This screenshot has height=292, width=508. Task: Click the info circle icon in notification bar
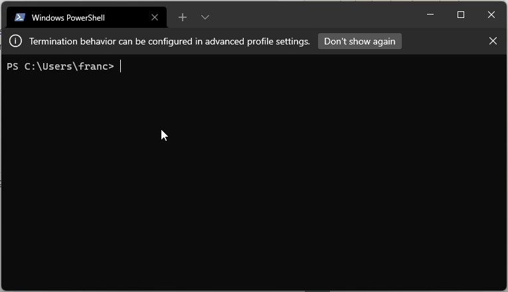coord(15,41)
